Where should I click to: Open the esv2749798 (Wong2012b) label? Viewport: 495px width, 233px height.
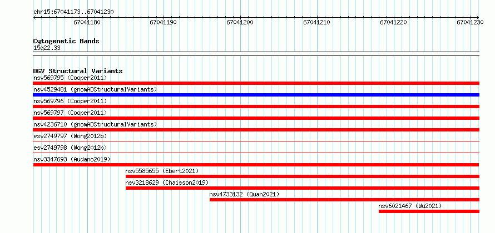pos(70,148)
